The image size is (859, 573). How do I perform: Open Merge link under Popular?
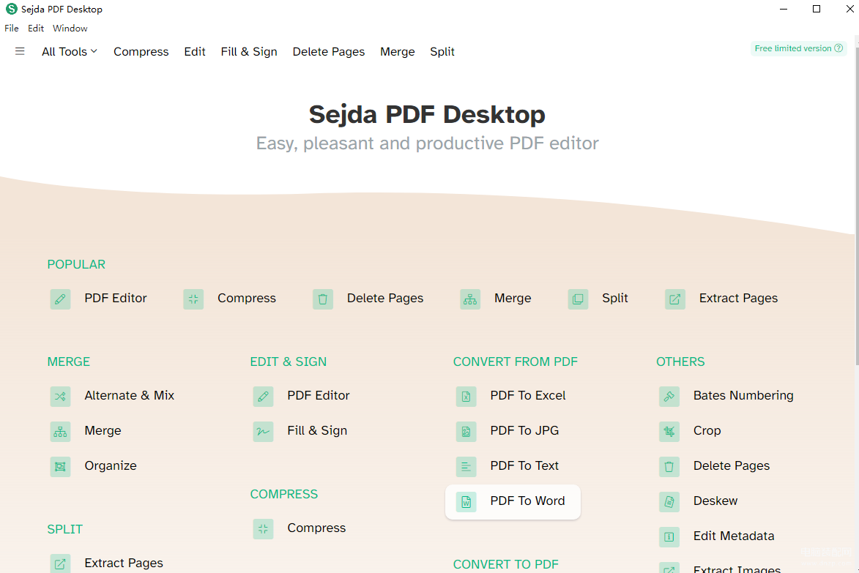click(x=513, y=299)
